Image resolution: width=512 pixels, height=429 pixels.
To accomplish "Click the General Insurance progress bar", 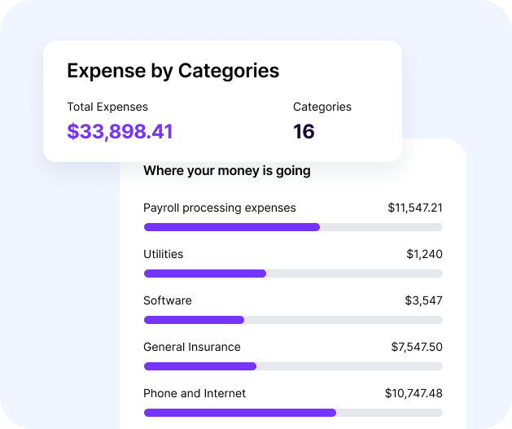I will [x=293, y=366].
